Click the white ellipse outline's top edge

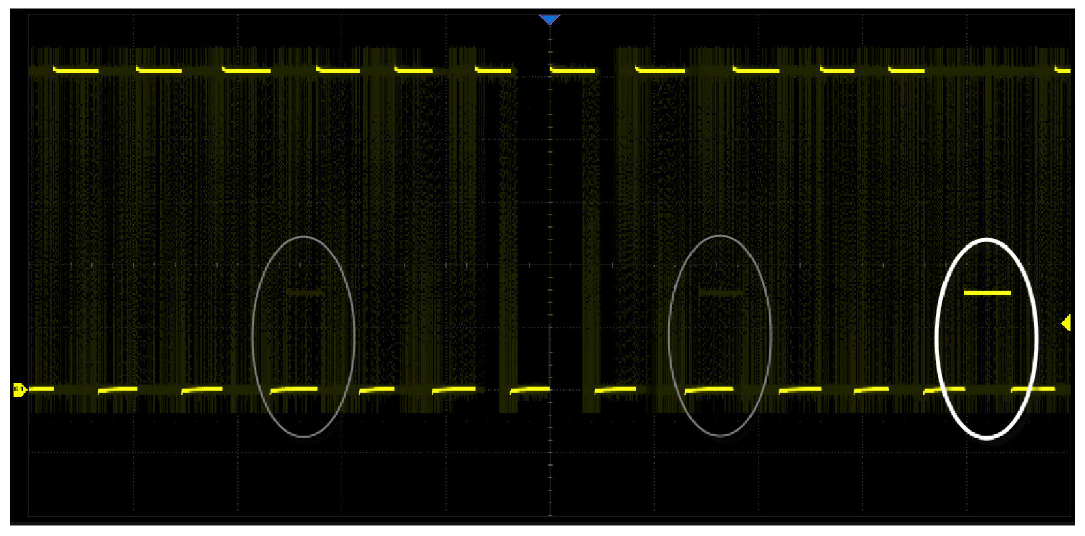pyautogui.click(x=987, y=240)
